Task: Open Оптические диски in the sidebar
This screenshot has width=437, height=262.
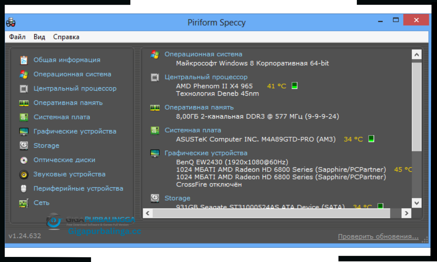Action: pos(64,160)
